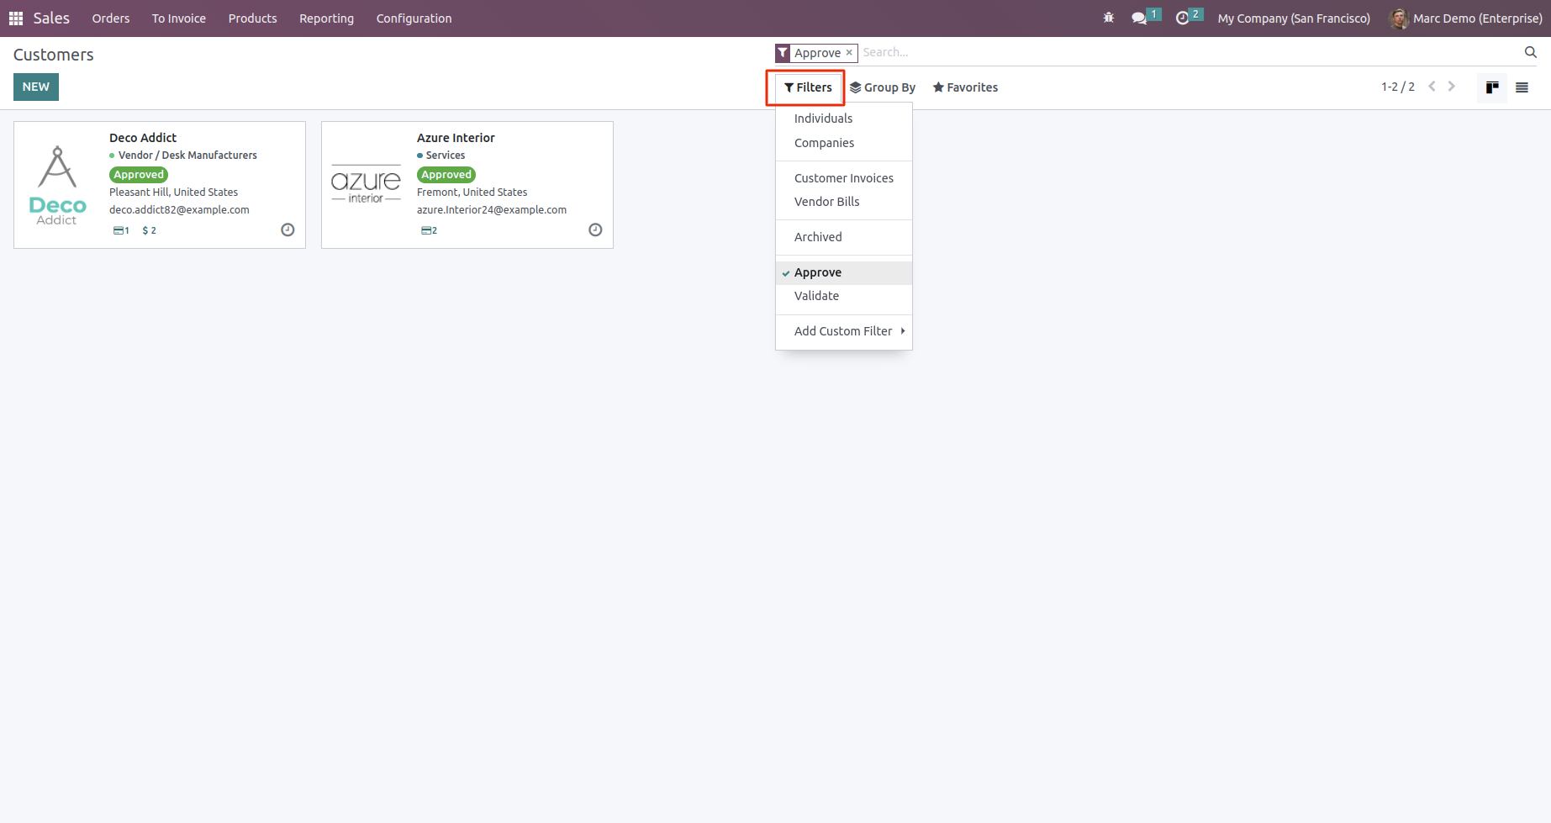Switch to list view
Viewport: 1551px width, 823px height.
[x=1522, y=87]
